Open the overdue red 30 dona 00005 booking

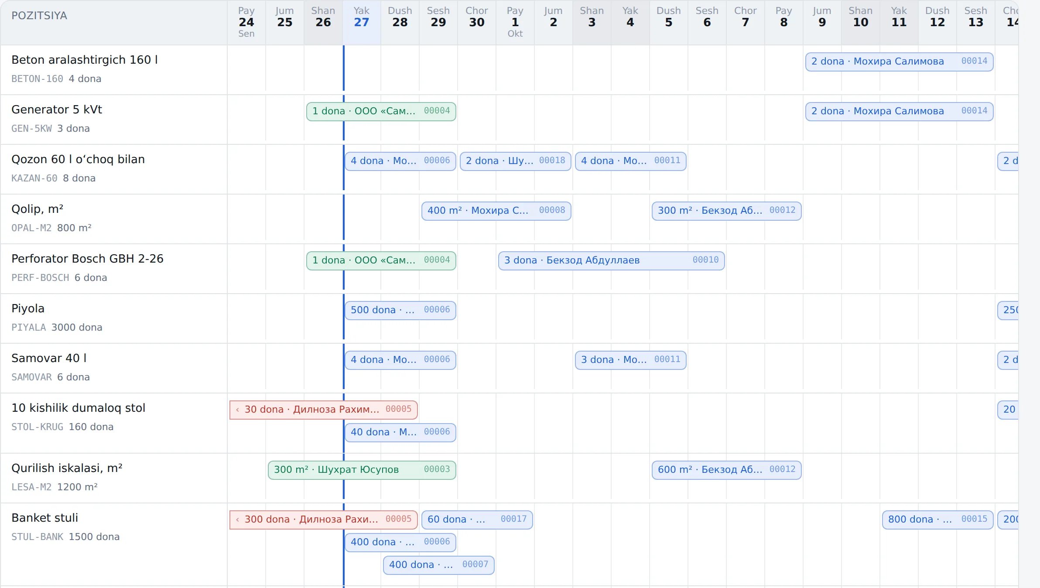coord(324,410)
